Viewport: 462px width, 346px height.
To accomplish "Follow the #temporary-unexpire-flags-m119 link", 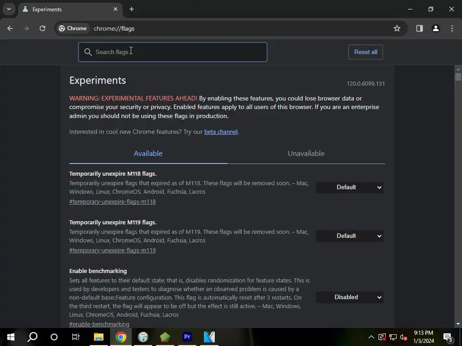I will [112, 250].
